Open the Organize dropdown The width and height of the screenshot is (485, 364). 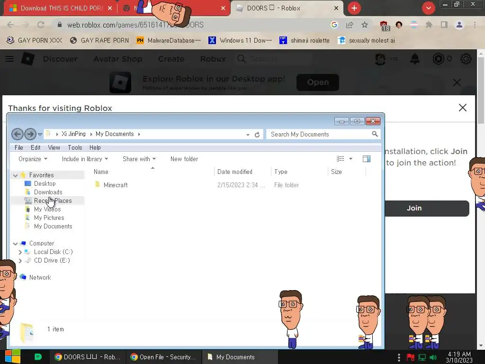click(x=33, y=159)
